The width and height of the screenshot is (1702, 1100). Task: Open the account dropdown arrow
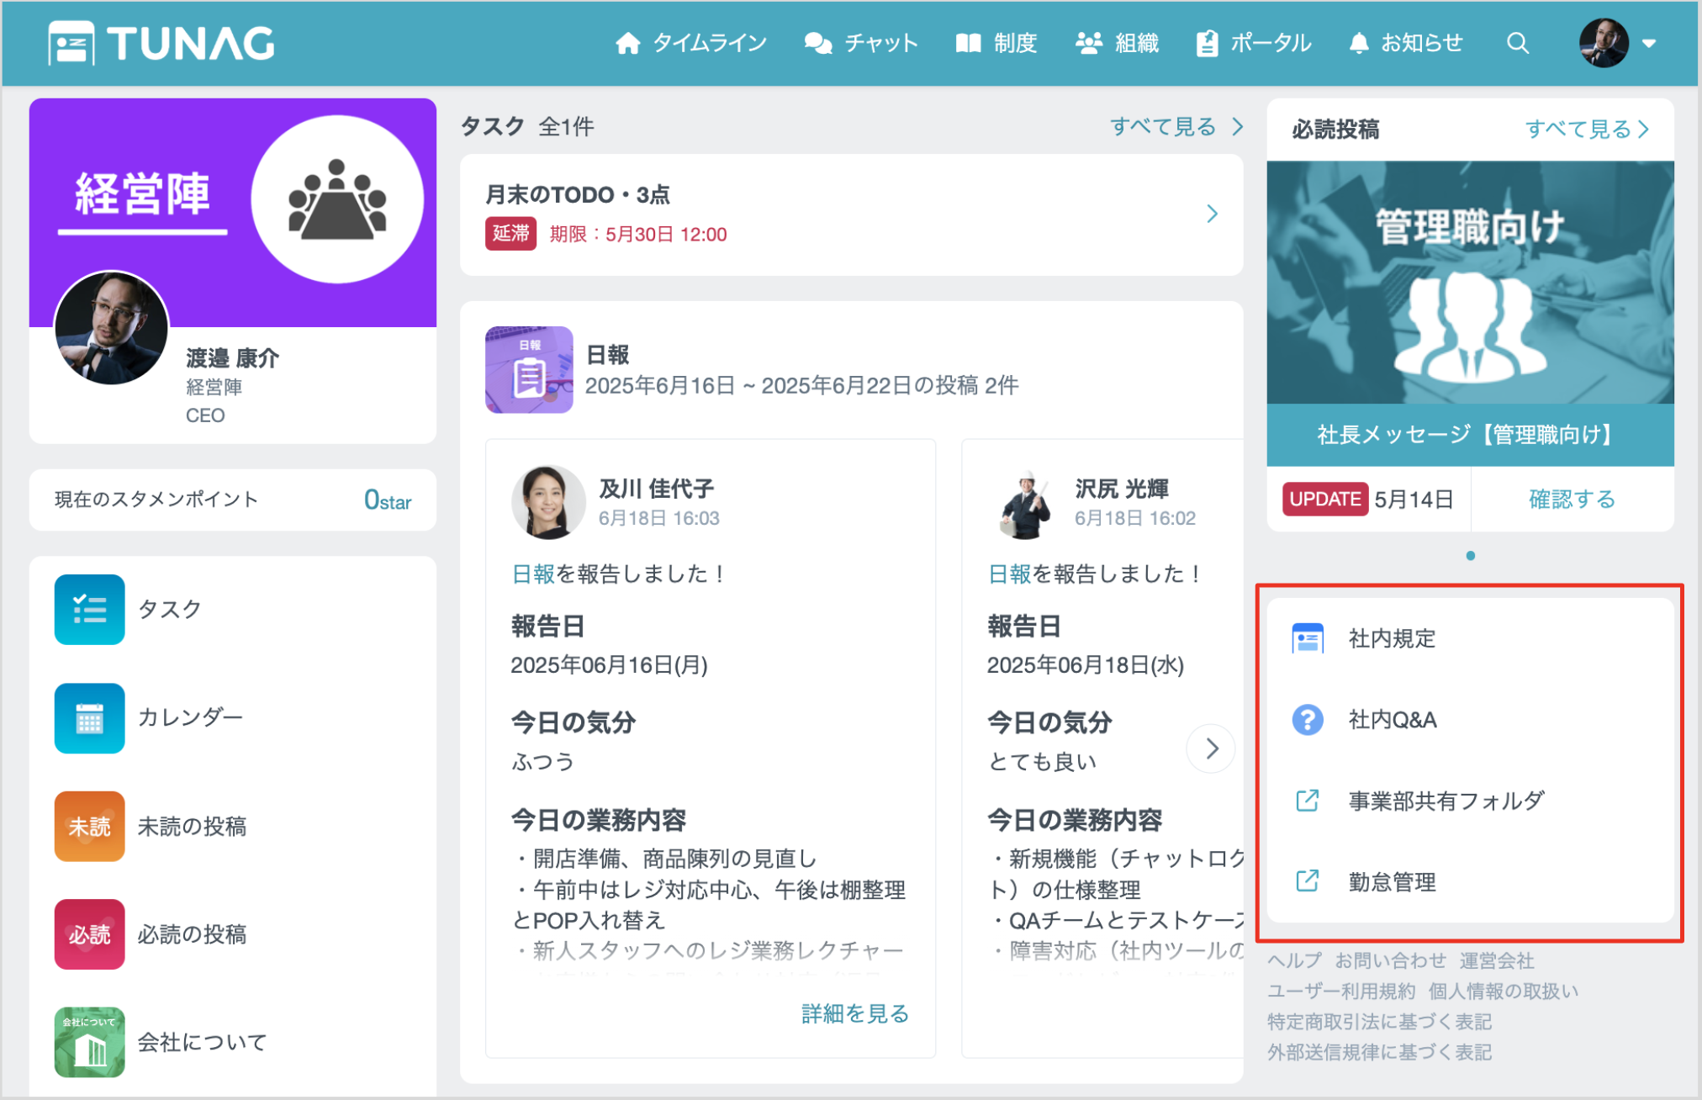pyautogui.click(x=1648, y=44)
